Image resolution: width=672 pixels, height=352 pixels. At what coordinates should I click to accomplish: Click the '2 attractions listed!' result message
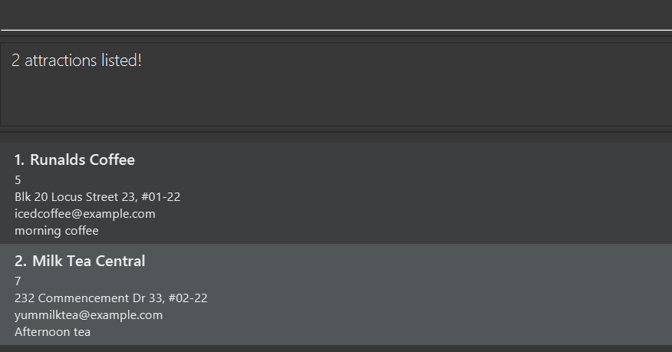[x=77, y=61]
